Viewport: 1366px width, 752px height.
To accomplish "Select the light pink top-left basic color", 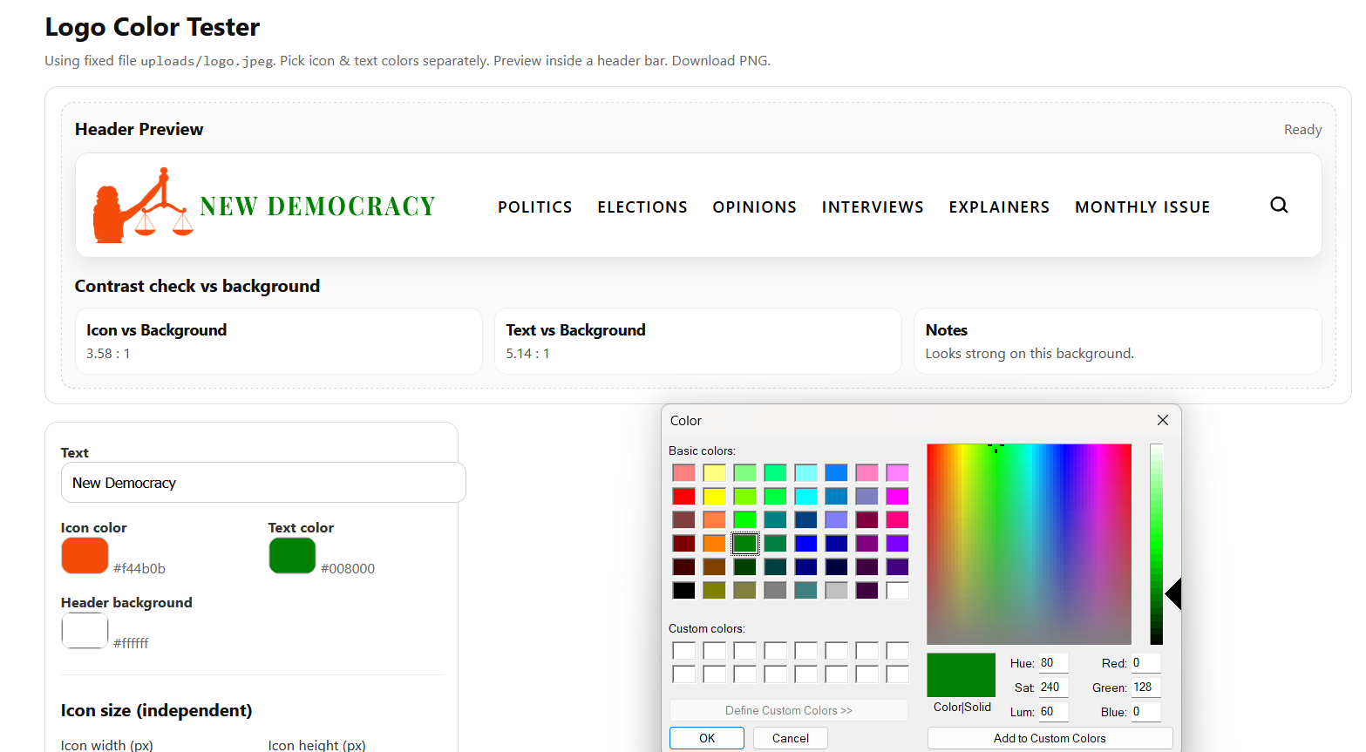I will click(x=684, y=472).
